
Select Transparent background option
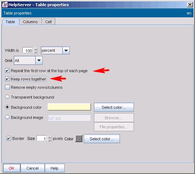click(x=7, y=97)
